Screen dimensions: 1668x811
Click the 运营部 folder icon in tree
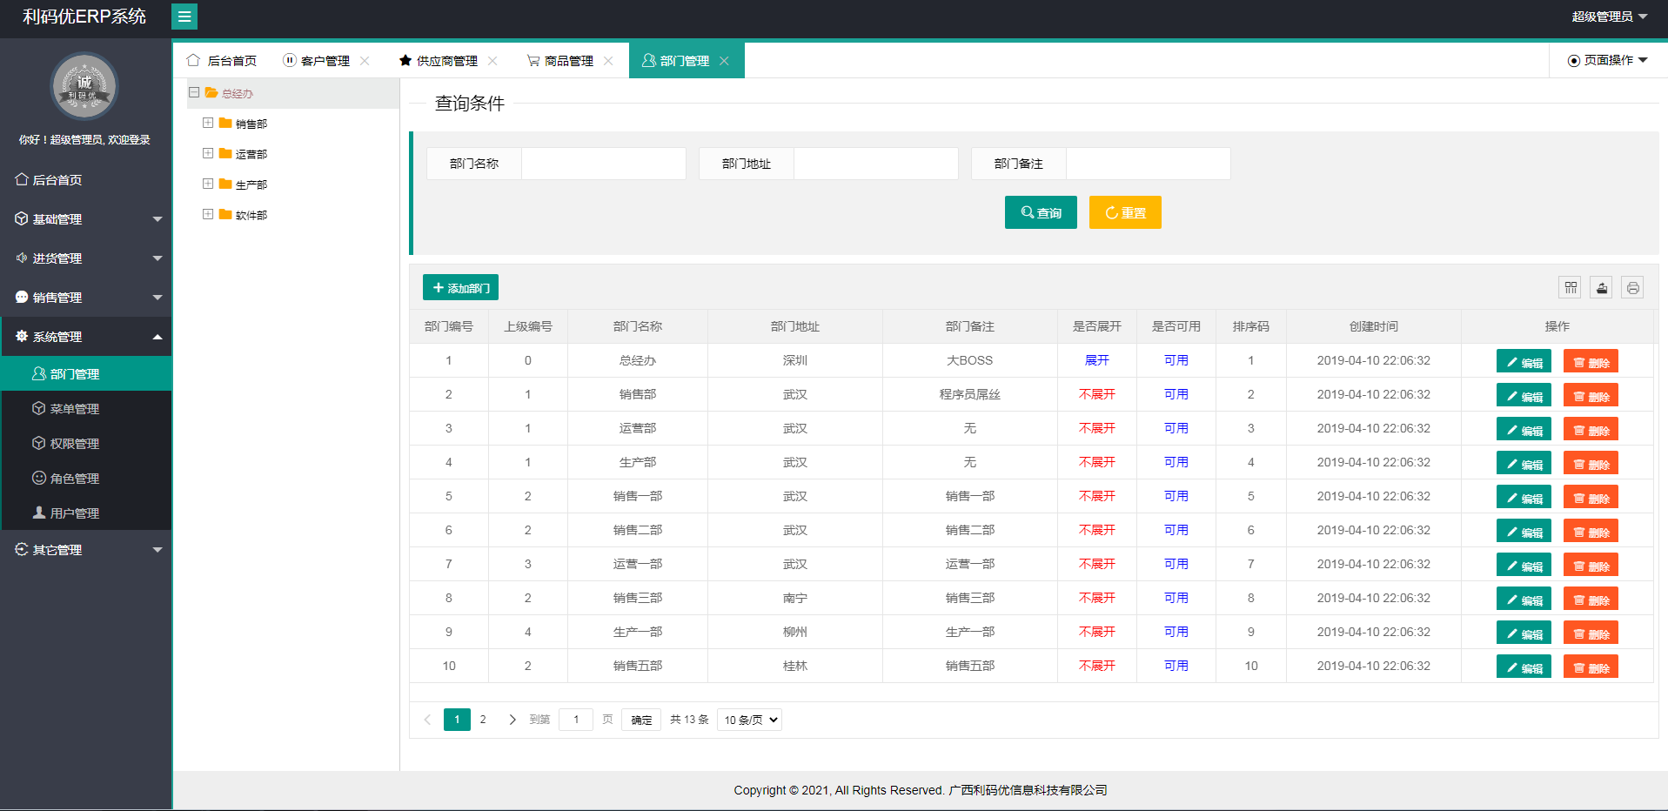pos(225,153)
